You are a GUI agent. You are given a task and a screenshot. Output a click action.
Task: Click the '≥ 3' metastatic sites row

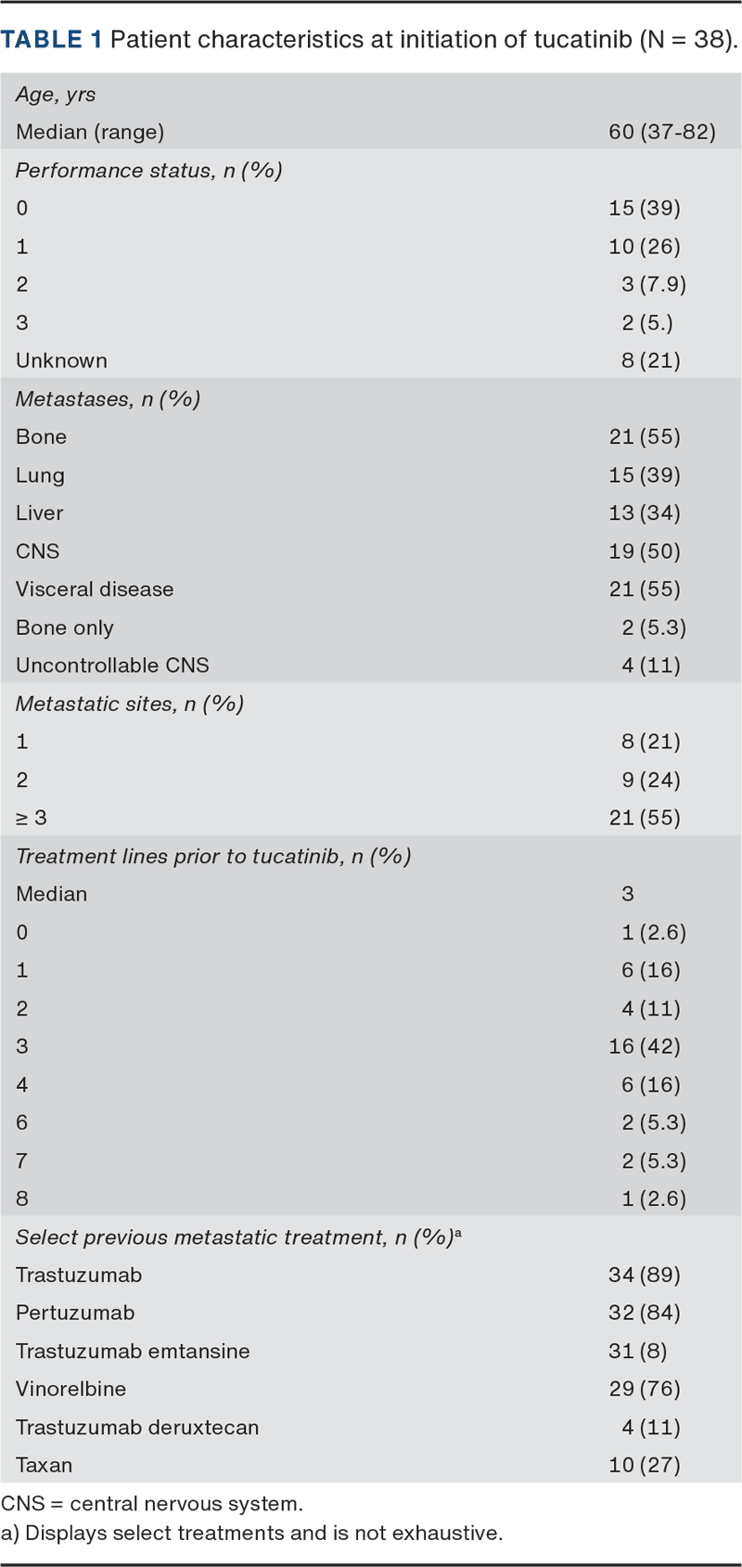(32, 818)
